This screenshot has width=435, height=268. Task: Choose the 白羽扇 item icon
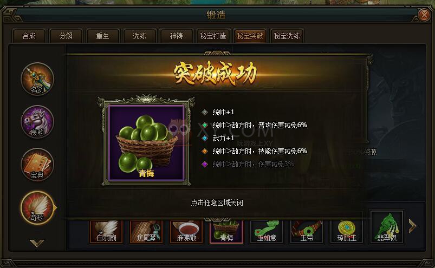pyautogui.click(x=107, y=231)
